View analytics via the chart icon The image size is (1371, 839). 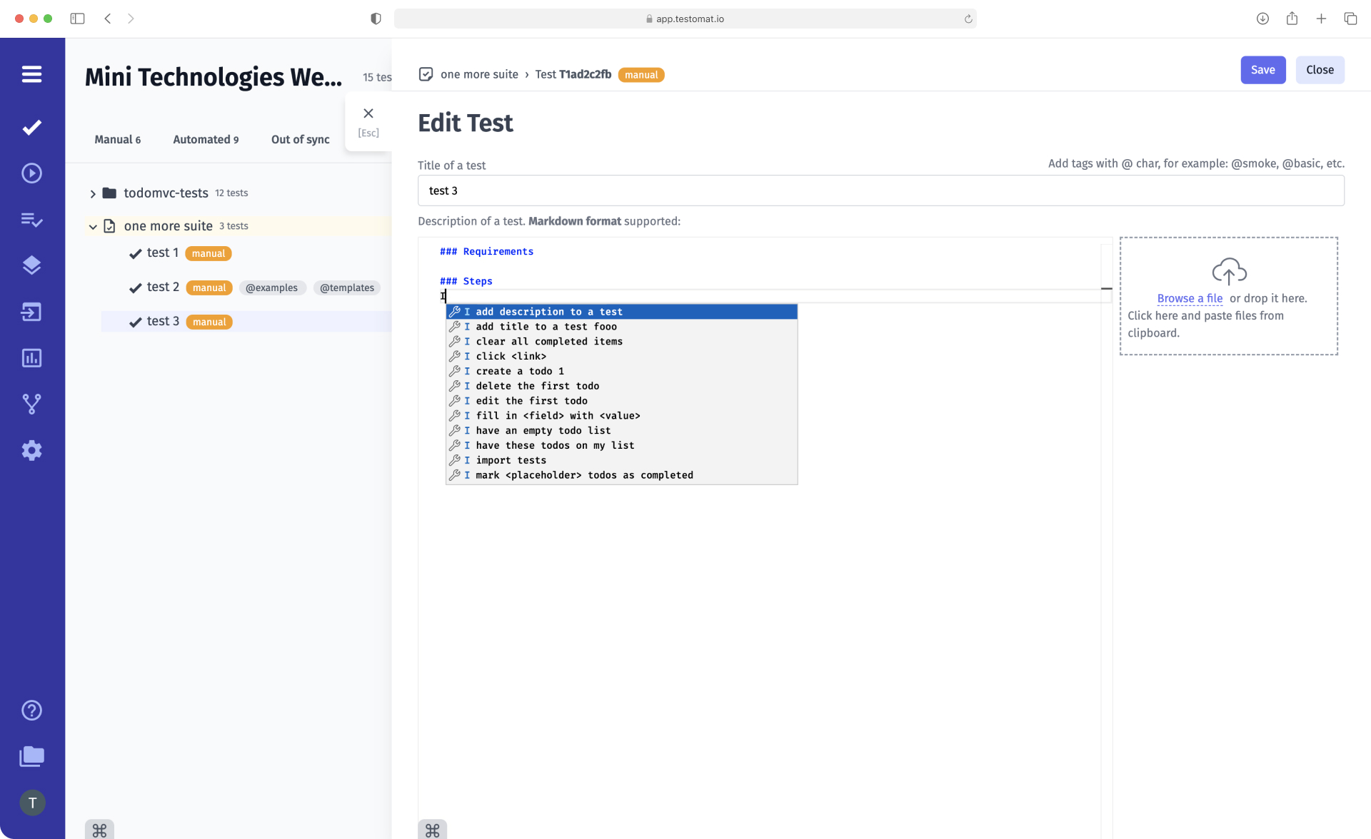pos(32,358)
